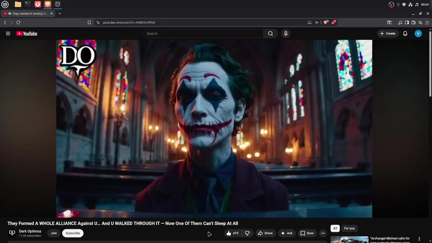The height and width of the screenshot is (243, 432).
Task: Open the network connections tray icon
Action: (x=410, y=4)
